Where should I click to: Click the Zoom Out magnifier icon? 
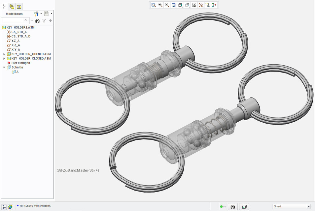click(x=167, y=5)
